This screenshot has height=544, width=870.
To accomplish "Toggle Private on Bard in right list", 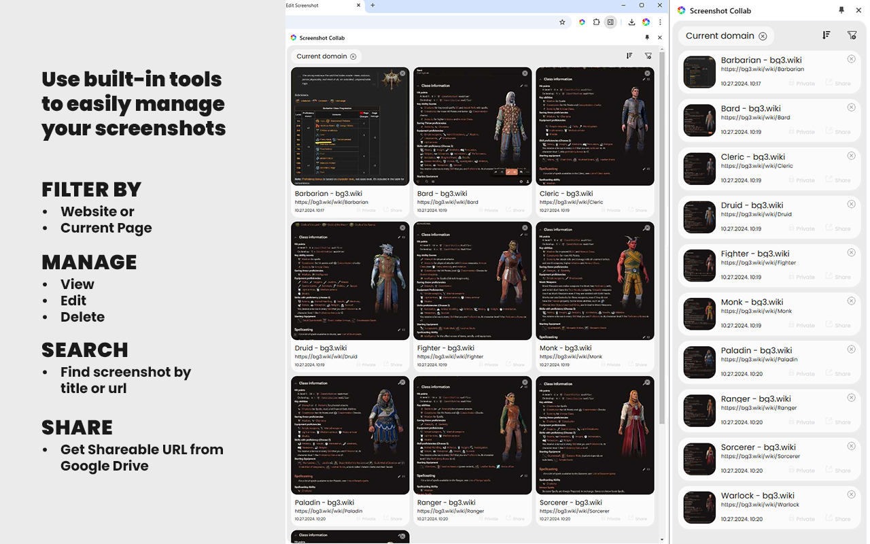I will coord(801,132).
